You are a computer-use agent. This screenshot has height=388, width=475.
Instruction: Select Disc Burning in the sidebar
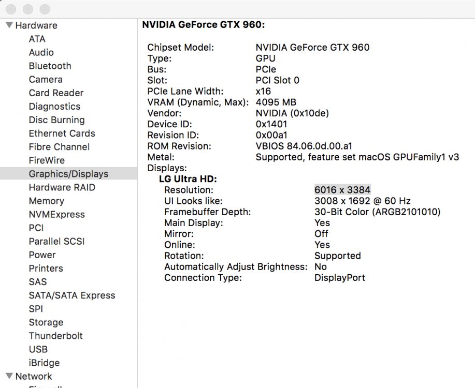pos(56,120)
